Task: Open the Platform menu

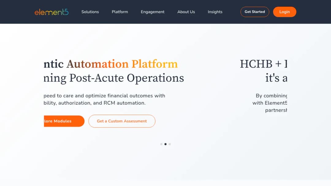Action: [120, 12]
